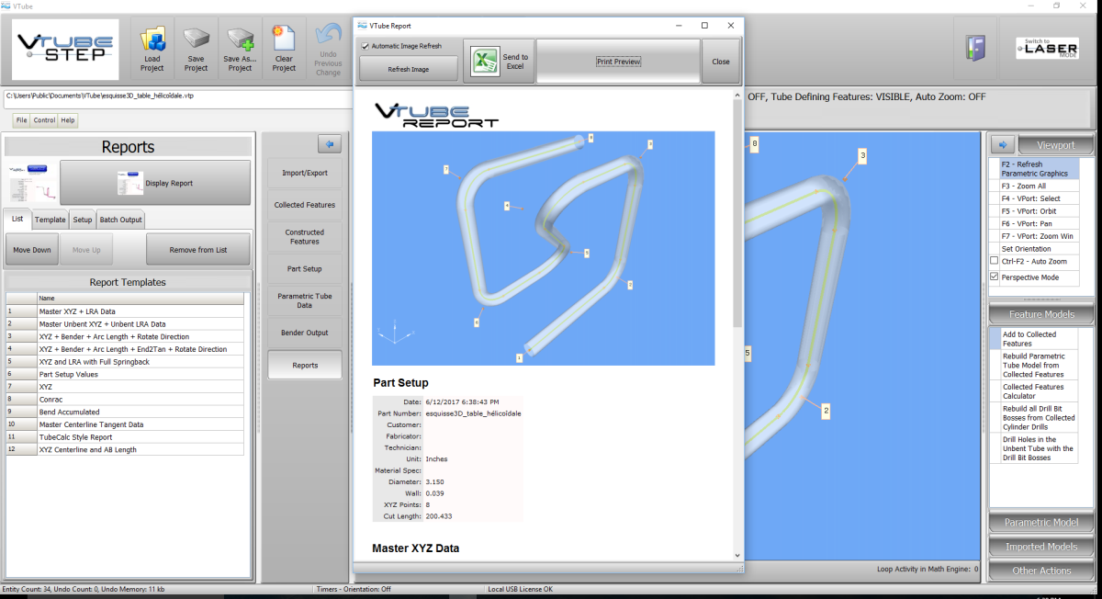Click the Print Preview button
Image resolution: width=1102 pixels, height=599 pixels.
tap(618, 62)
